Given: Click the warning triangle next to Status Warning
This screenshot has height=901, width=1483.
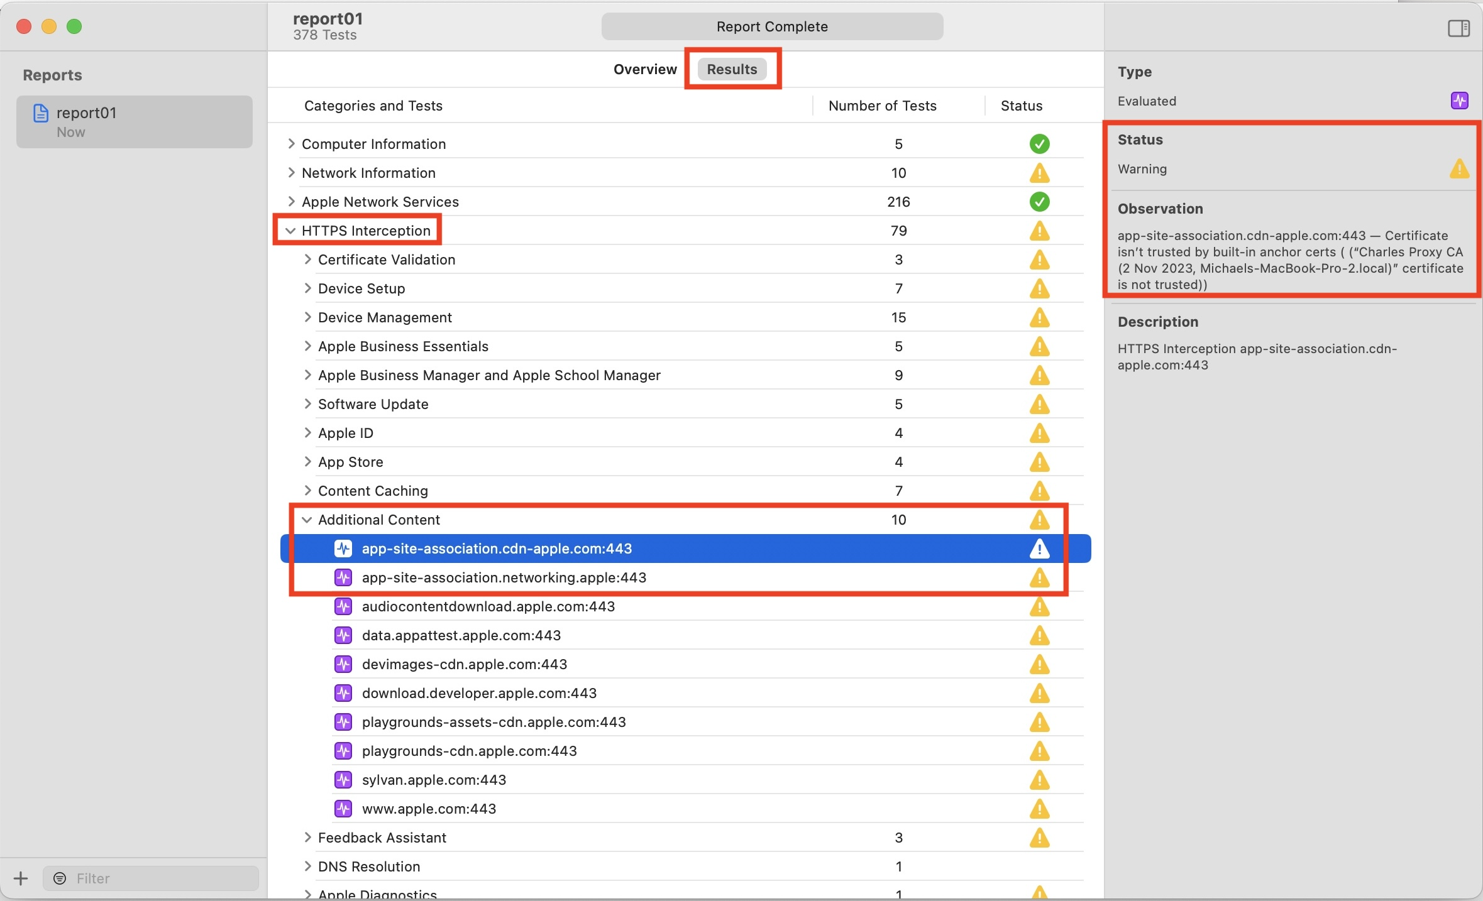Looking at the screenshot, I should (x=1459, y=168).
